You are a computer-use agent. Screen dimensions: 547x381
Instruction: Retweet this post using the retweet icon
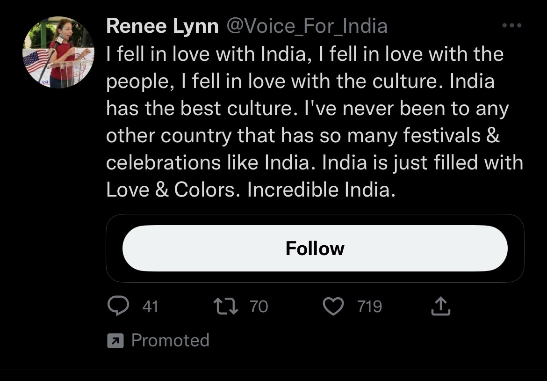[226, 306]
